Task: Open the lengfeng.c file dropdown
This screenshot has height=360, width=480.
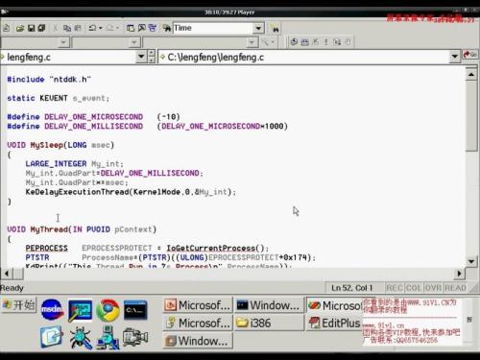Action: [141, 58]
